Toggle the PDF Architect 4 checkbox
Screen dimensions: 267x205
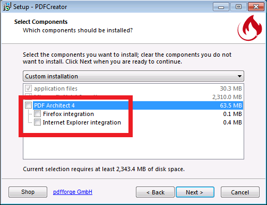pos(28,105)
